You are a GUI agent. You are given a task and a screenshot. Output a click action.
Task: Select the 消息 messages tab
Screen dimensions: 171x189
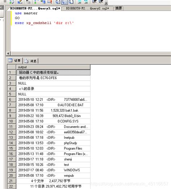pos(30,61)
